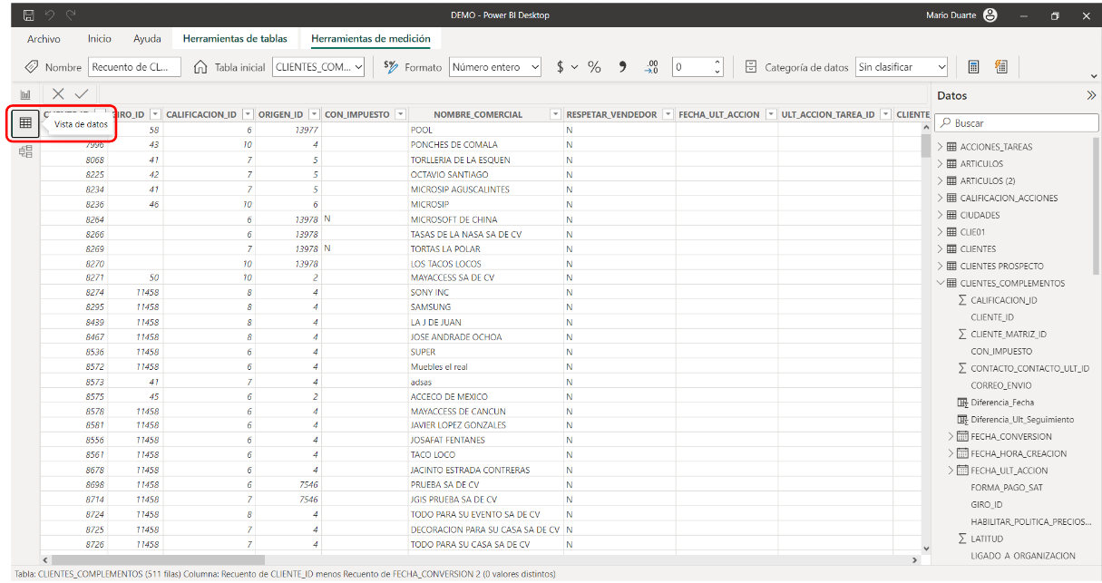Viewport: 1102px width, 583px height.
Task: Click the search magnifier in Datos pane
Action: (945, 122)
